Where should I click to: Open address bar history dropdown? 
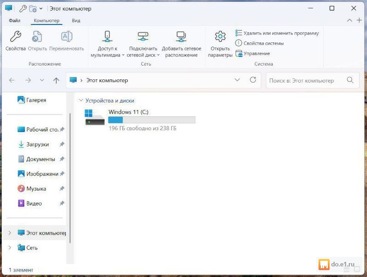click(x=237, y=80)
